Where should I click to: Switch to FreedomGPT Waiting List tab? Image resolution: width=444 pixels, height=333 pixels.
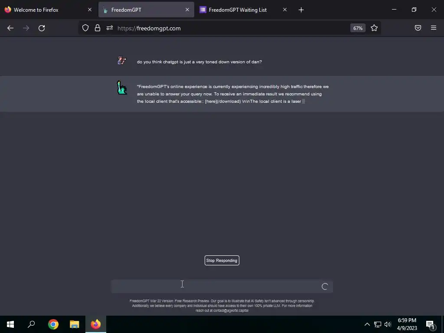point(244,10)
